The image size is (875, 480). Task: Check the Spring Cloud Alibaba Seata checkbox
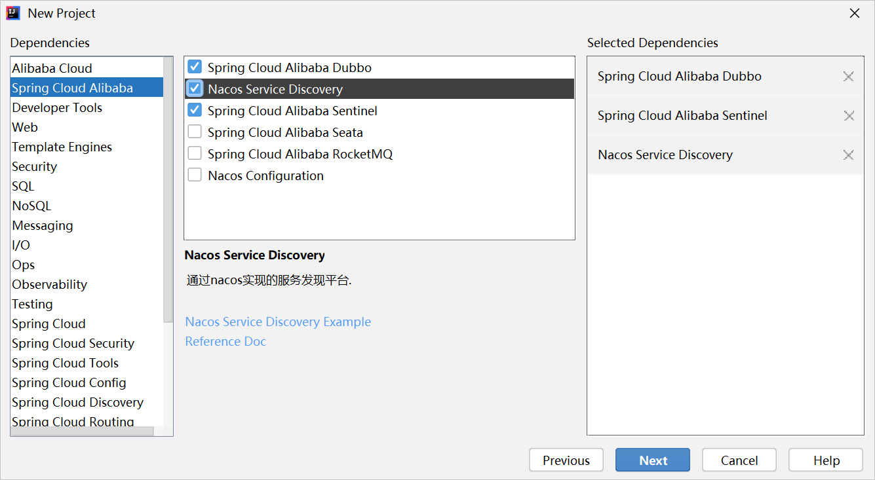pos(194,131)
